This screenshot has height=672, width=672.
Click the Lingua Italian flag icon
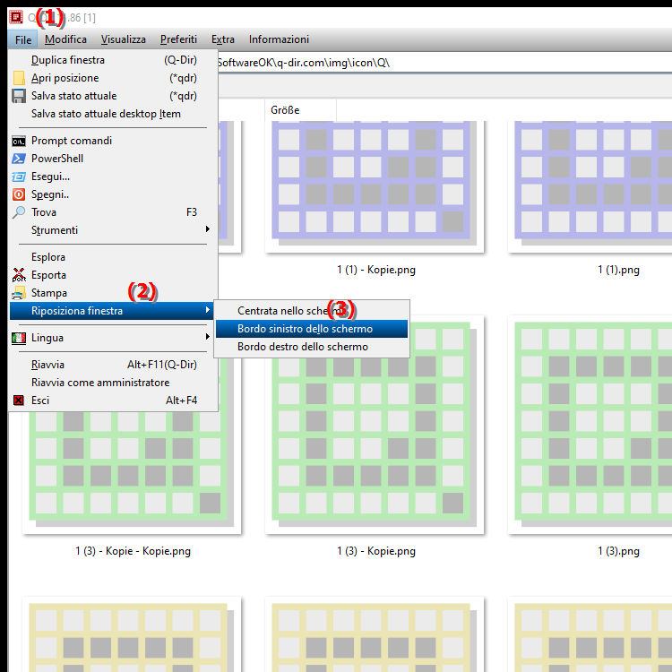click(19, 338)
